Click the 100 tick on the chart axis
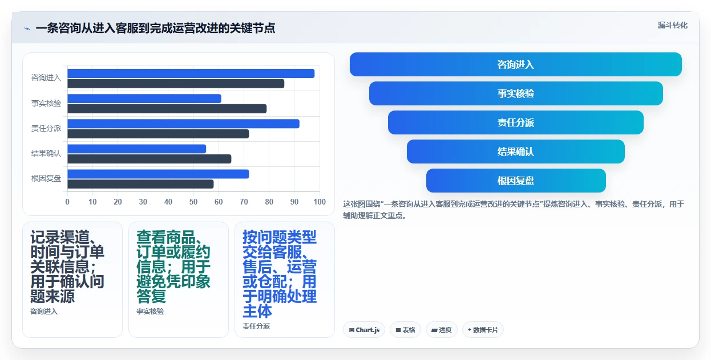 click(320, 202)
